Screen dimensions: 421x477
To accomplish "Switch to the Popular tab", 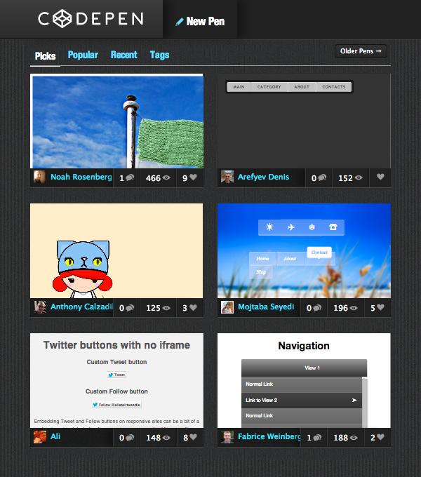I will tap(83, 55).
